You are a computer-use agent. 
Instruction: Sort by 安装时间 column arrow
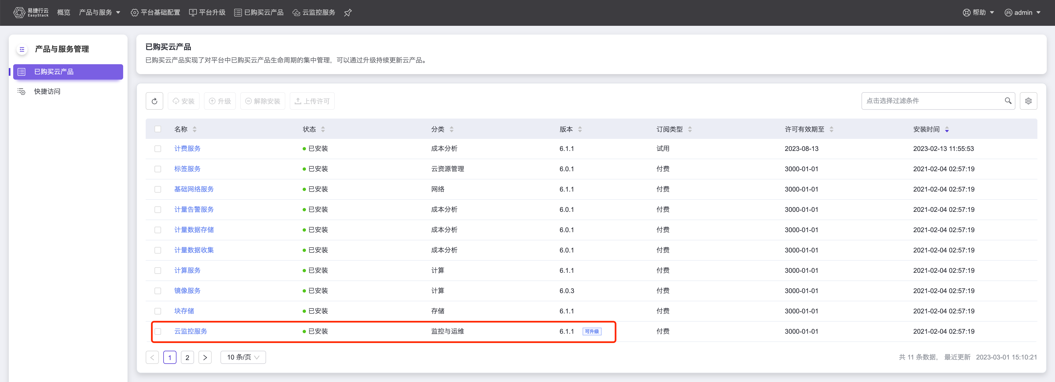tap(946, 130)
